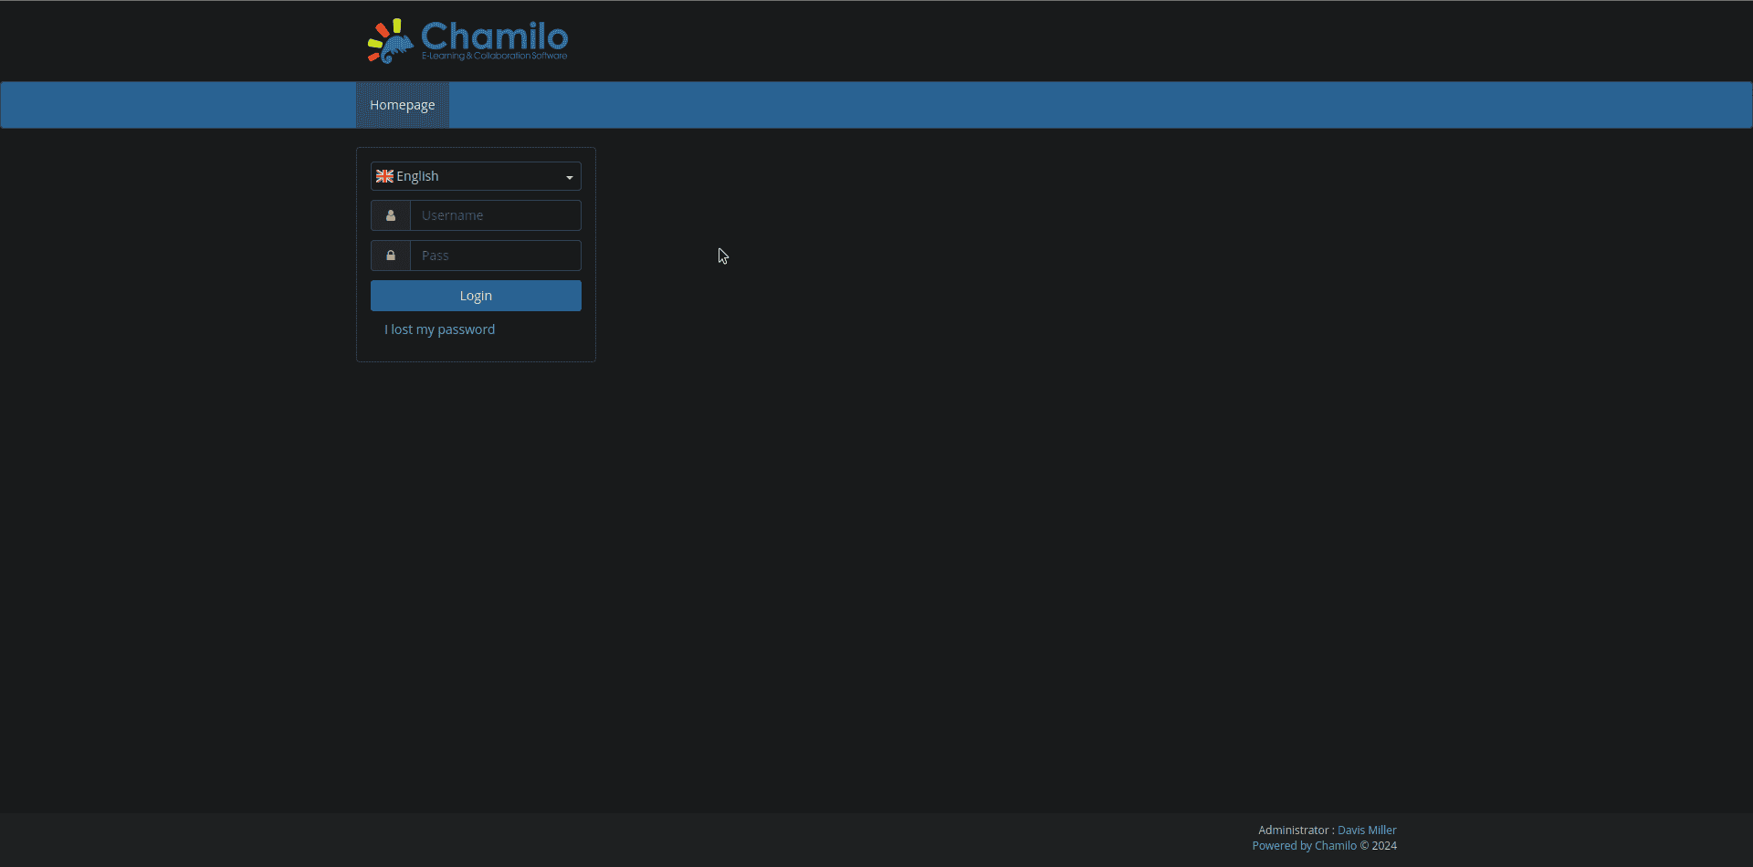The height and width of the screenshot is (867, 1753).
Task: Open the I lost my password link
Action: click(x=439, y=329)
